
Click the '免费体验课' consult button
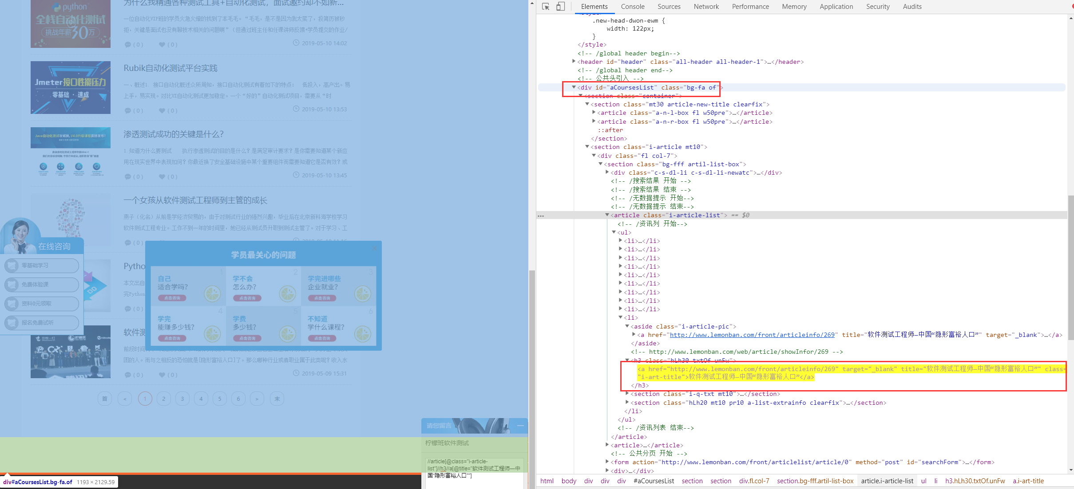tap(42, 285)
